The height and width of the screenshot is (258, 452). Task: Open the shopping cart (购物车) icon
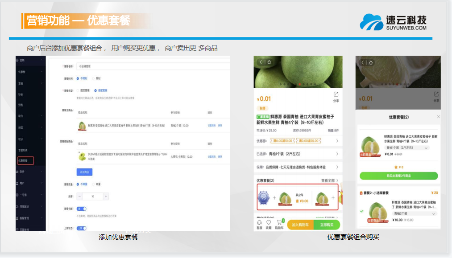tap(279, 224)
